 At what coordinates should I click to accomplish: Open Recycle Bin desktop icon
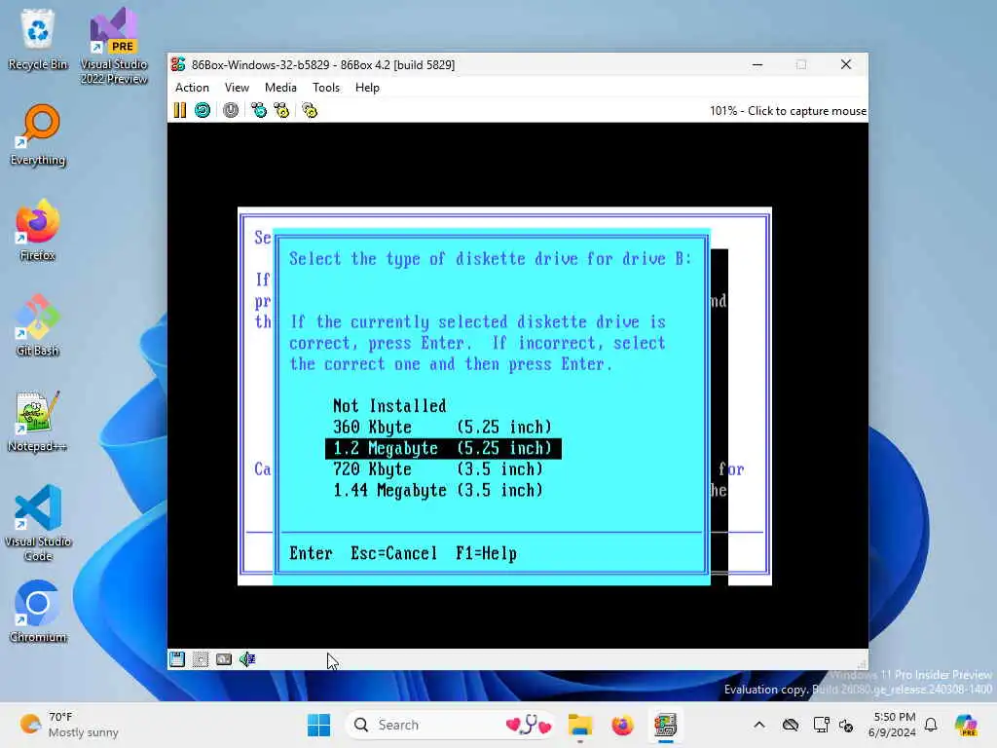pyautogui.click(x=38, y=39)
